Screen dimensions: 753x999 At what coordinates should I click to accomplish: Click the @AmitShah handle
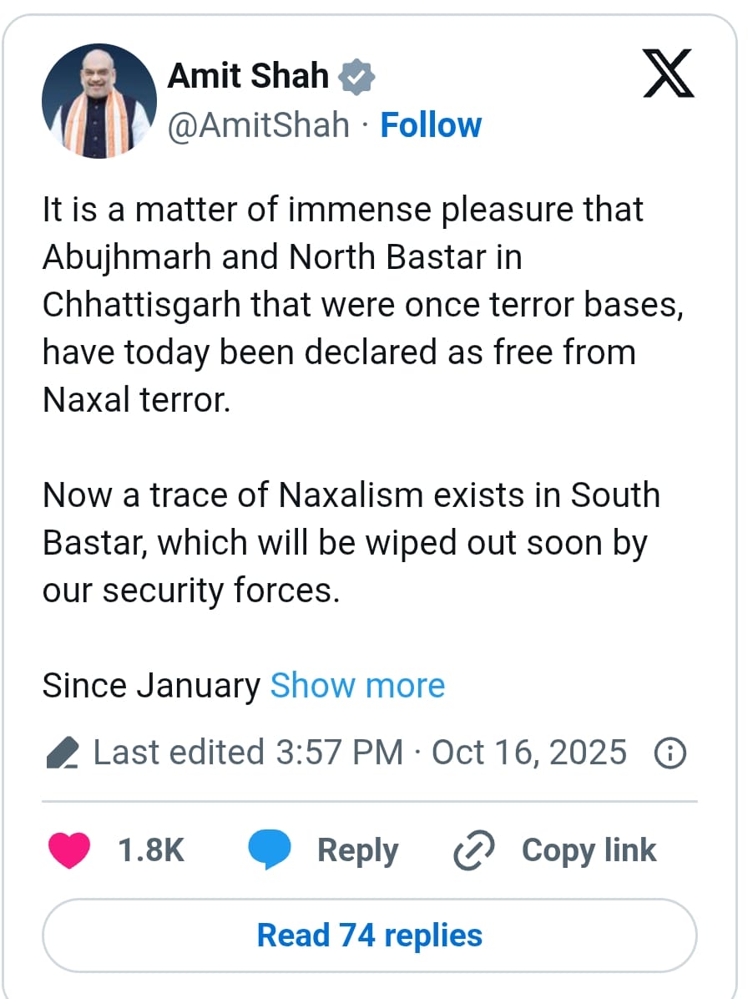(x=259, y=125)
